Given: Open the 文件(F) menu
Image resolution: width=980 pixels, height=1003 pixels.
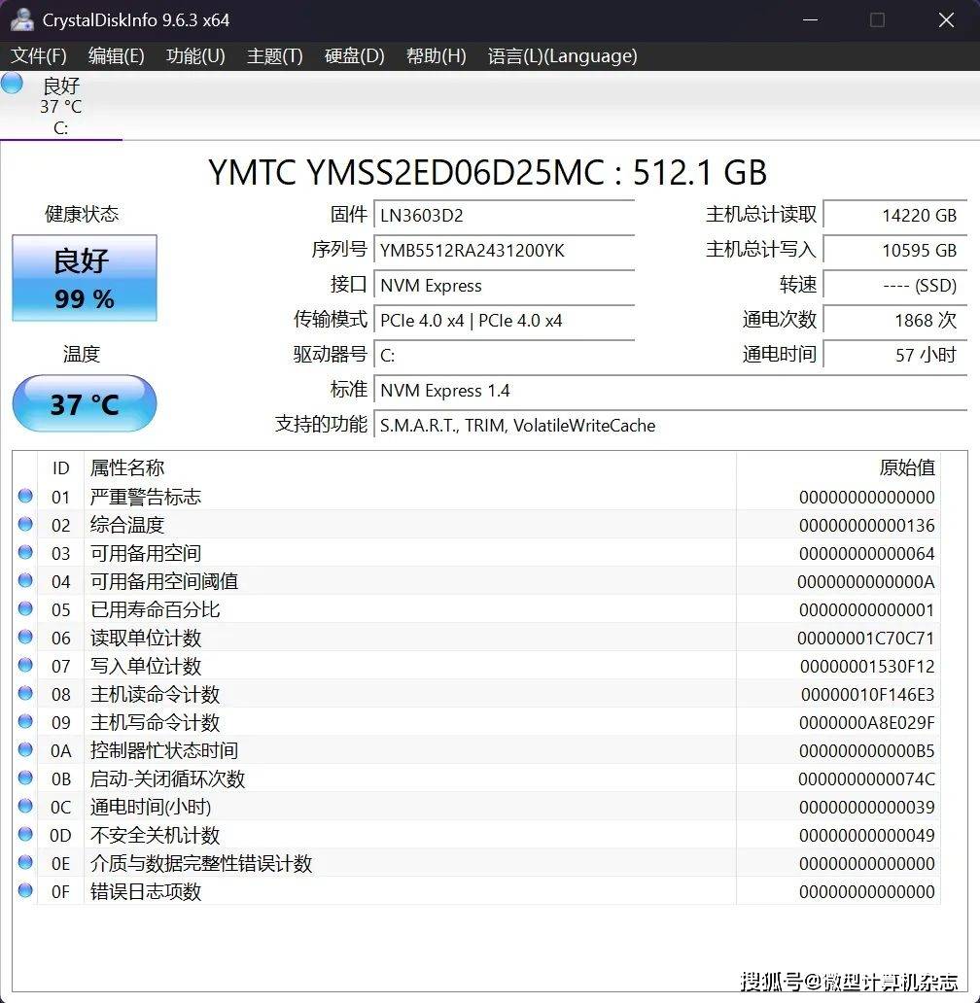Looking at the screenshot, I should tap(39, 56).
